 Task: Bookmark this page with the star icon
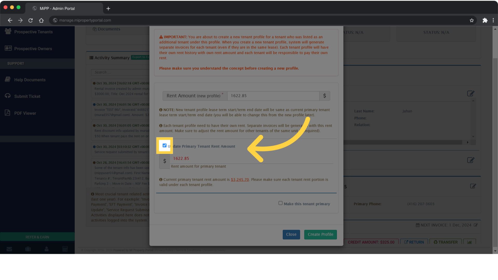point(472,20)
